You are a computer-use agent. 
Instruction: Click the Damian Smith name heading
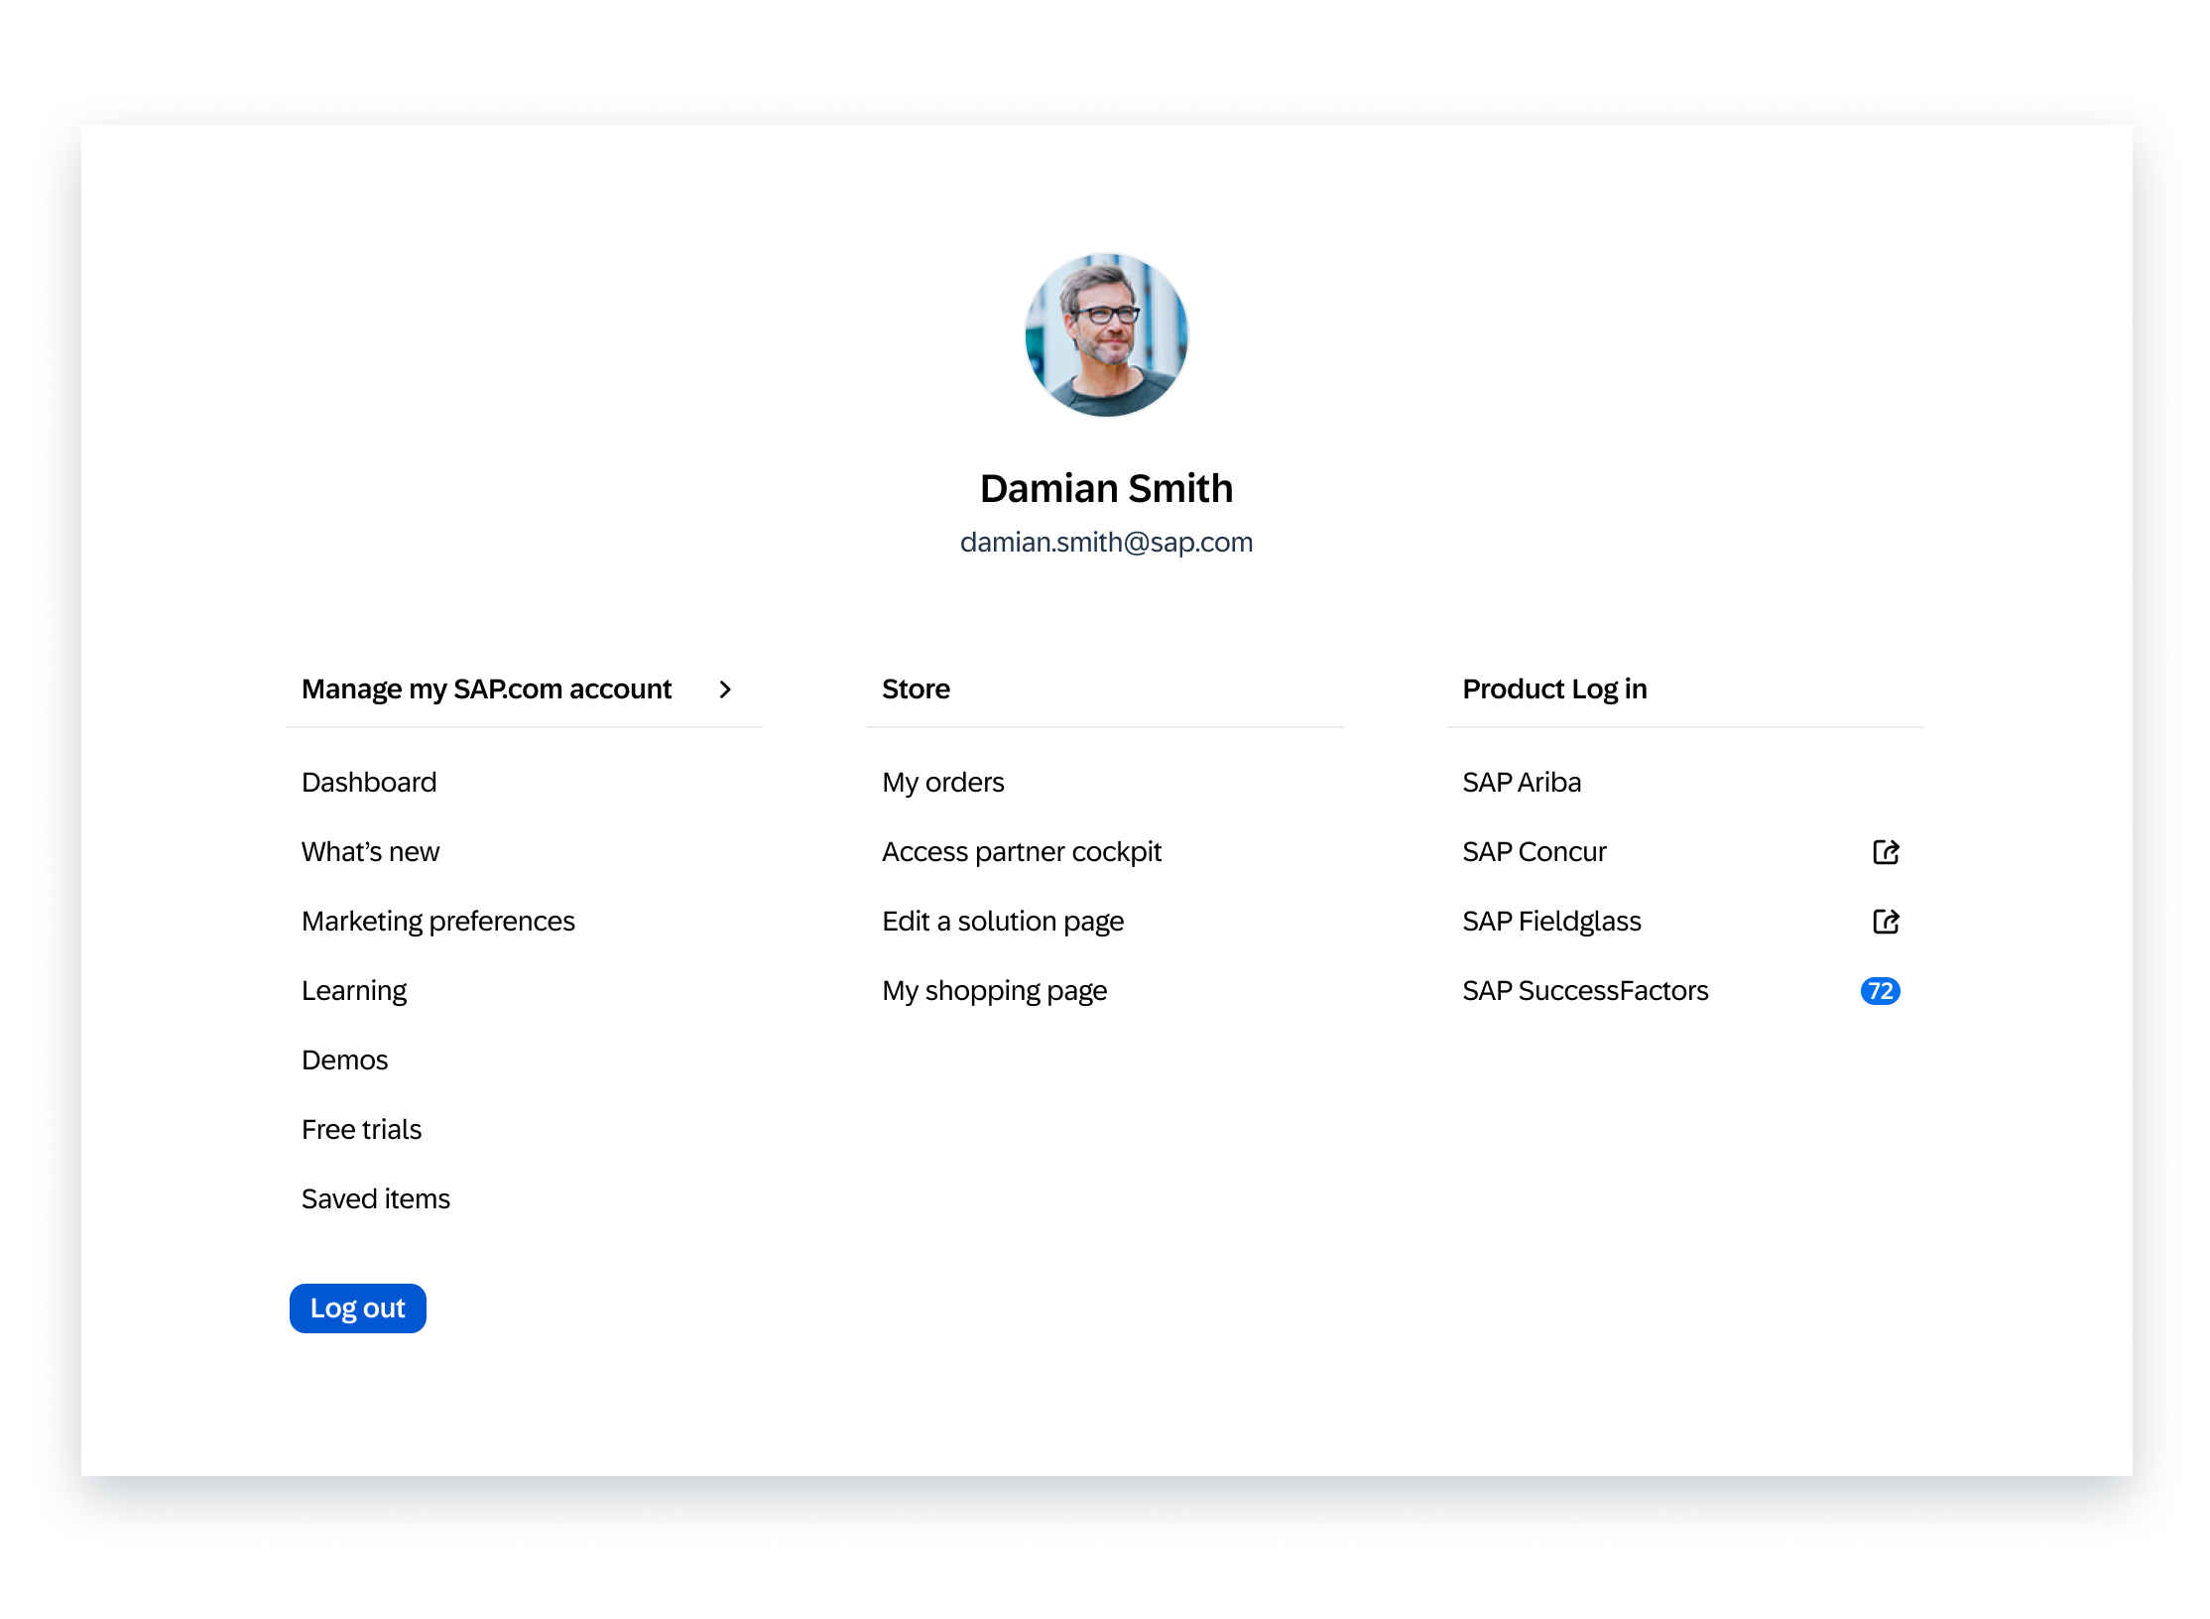pyautogui.click(x=1106, y=488)
